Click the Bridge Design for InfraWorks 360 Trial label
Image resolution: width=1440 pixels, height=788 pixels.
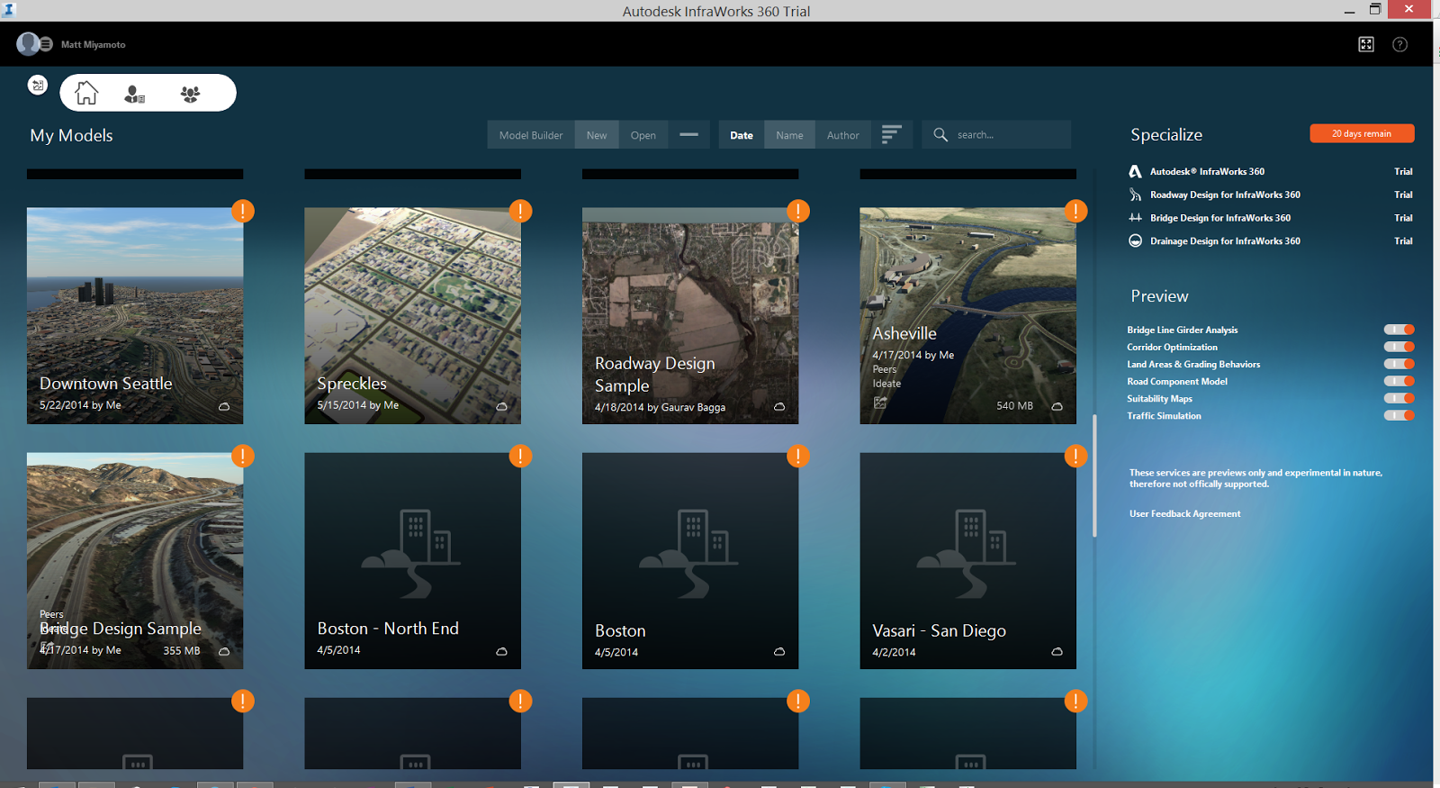point(1403,218)
